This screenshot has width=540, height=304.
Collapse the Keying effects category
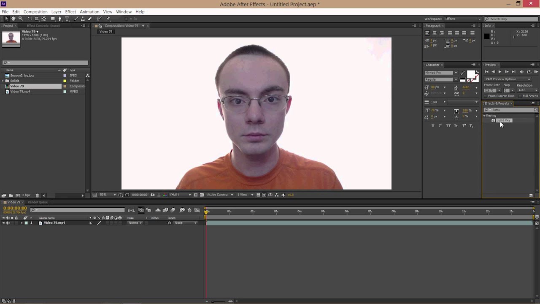click(484, 116)
